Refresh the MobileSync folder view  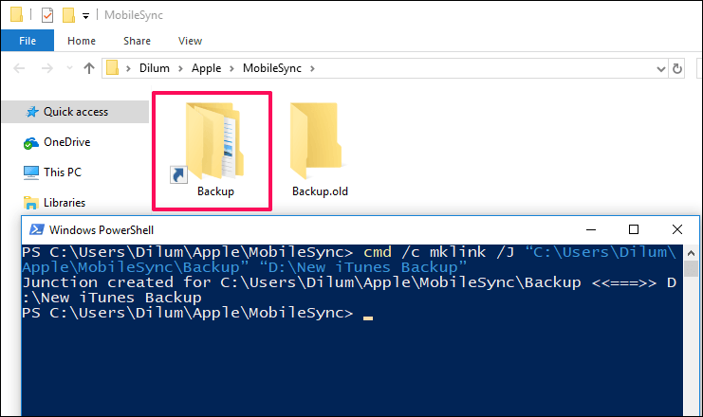(677, 68)
